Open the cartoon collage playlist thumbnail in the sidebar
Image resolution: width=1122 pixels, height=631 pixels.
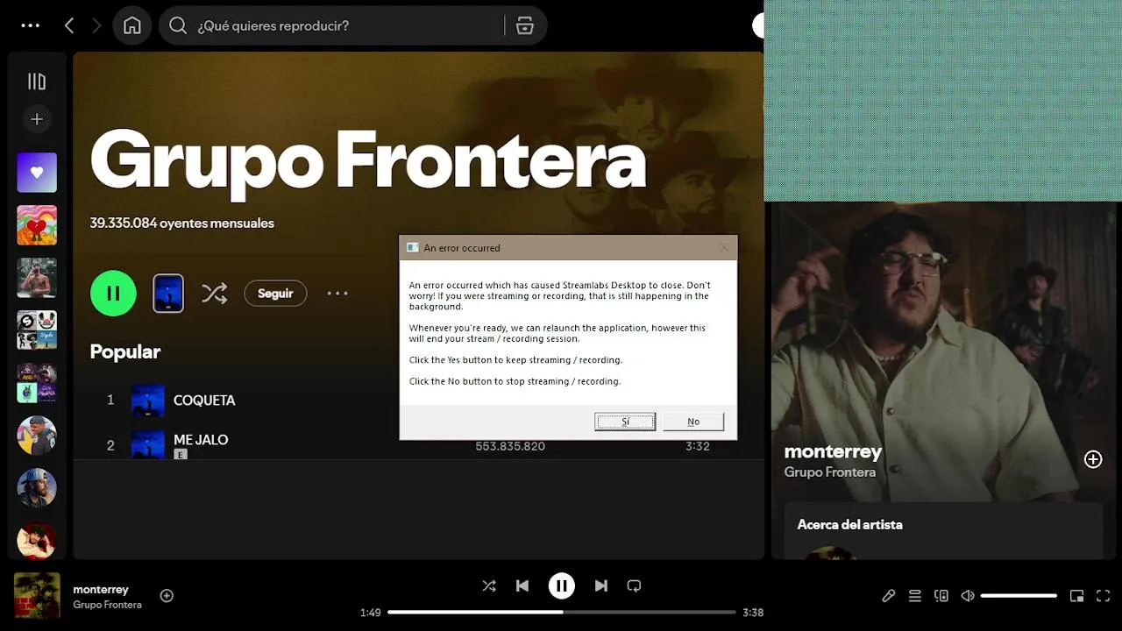(37, 330)
